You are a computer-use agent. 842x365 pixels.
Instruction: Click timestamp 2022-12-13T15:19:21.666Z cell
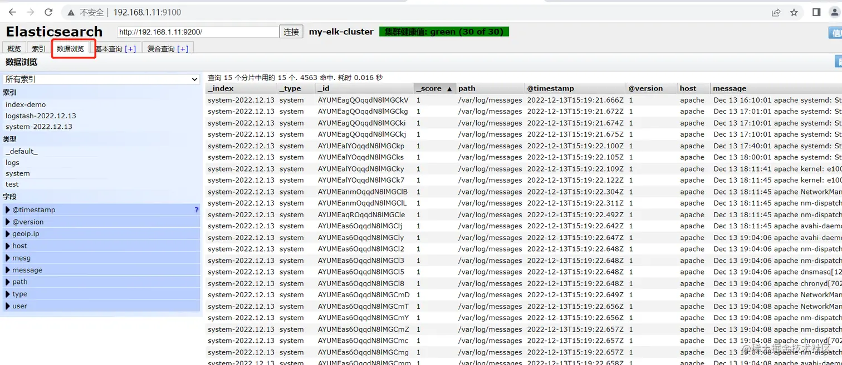coord(575,100)
